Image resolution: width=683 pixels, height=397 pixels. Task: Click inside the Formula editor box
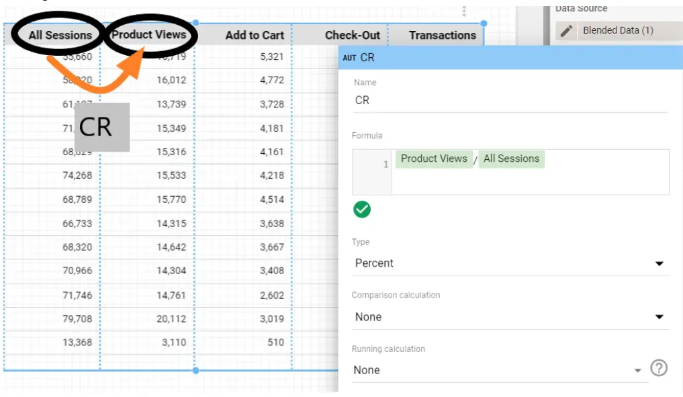(x=510, y=172)
